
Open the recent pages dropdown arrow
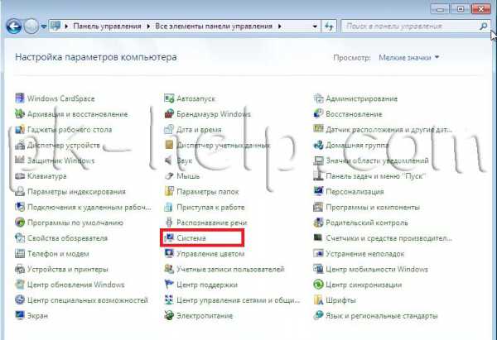(x=44, y=26)
